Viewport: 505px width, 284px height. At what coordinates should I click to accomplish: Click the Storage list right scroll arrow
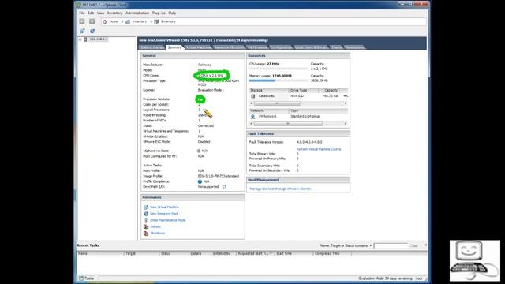346,103
